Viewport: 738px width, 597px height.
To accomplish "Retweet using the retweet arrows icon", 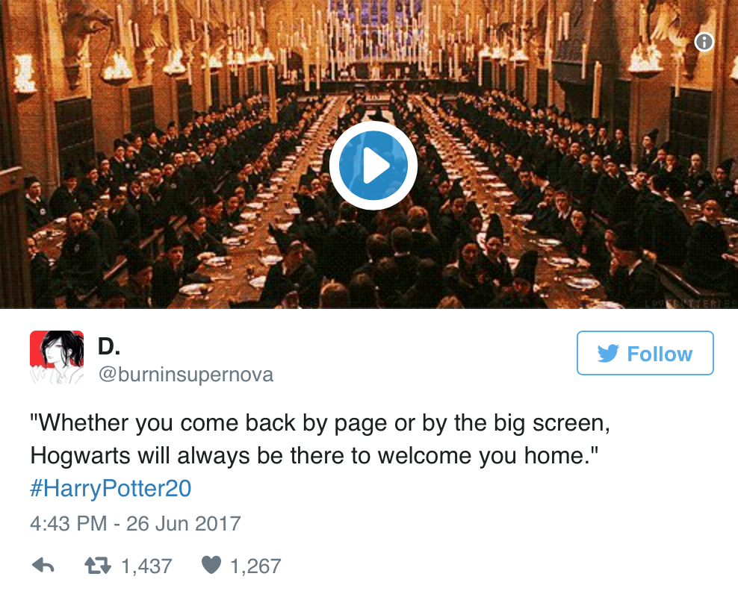I will tap(98, 566).
